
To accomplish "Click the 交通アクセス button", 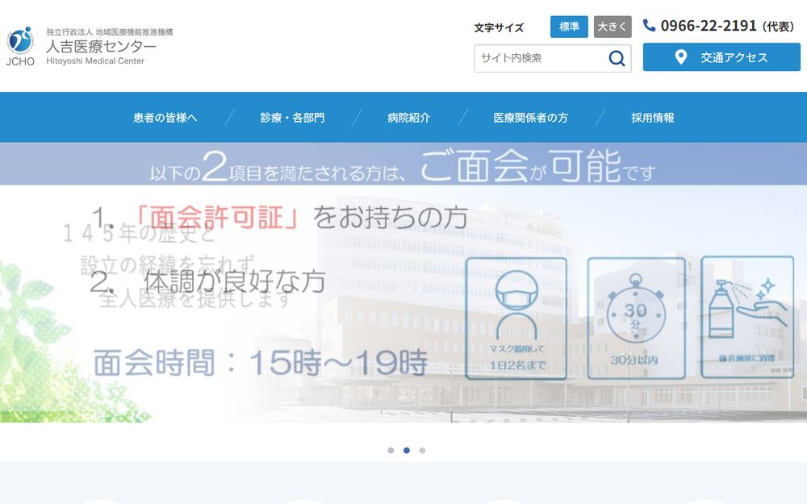I will coord(721,57).
